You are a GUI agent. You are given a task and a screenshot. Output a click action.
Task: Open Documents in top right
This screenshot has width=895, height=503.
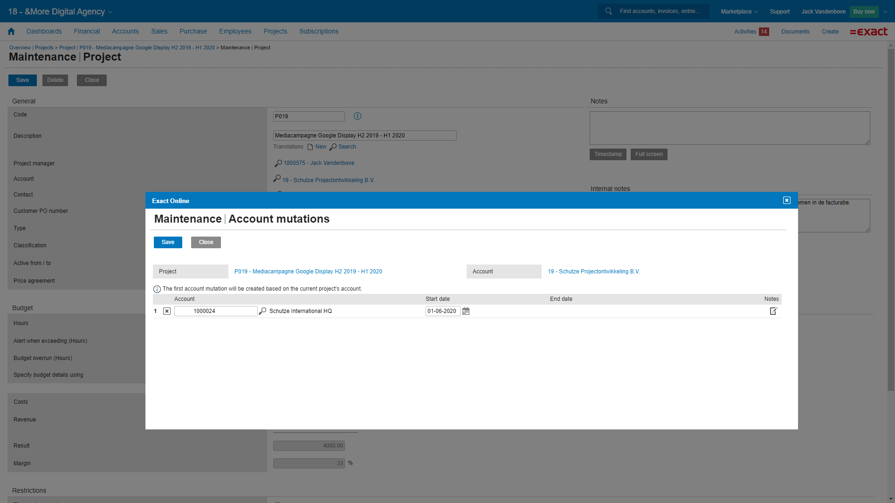(x=795, y=32)
